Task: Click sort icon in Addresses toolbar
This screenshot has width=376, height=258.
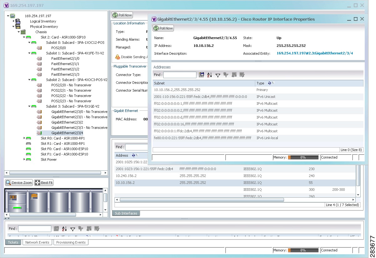Action: pyautogui.click(x=210, y=75)
